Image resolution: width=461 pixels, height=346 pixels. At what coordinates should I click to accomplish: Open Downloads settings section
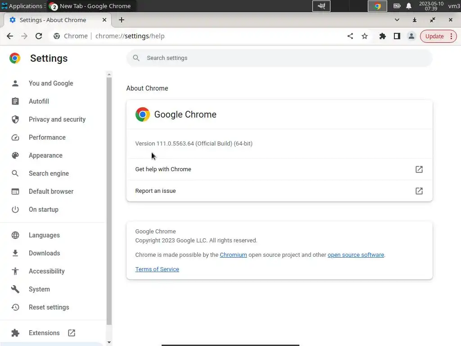[45, 253]
